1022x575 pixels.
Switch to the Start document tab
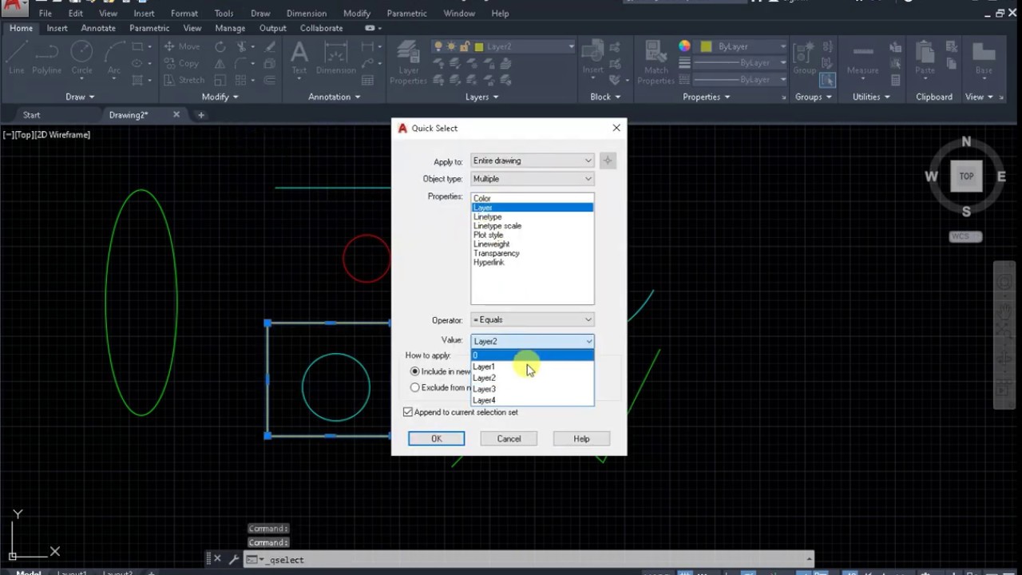32,115
